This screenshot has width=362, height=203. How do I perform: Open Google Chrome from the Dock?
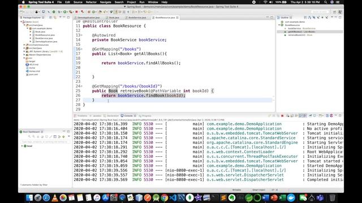165,197
